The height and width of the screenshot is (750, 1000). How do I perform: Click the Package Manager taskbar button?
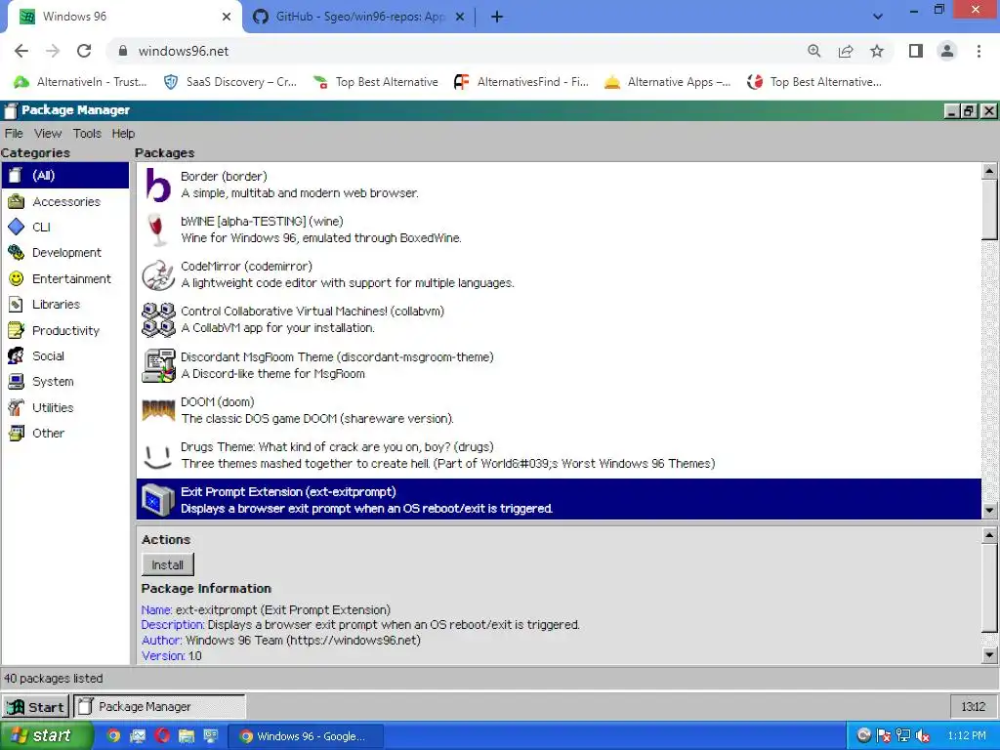pyautogui.click(x=159, y=707)
